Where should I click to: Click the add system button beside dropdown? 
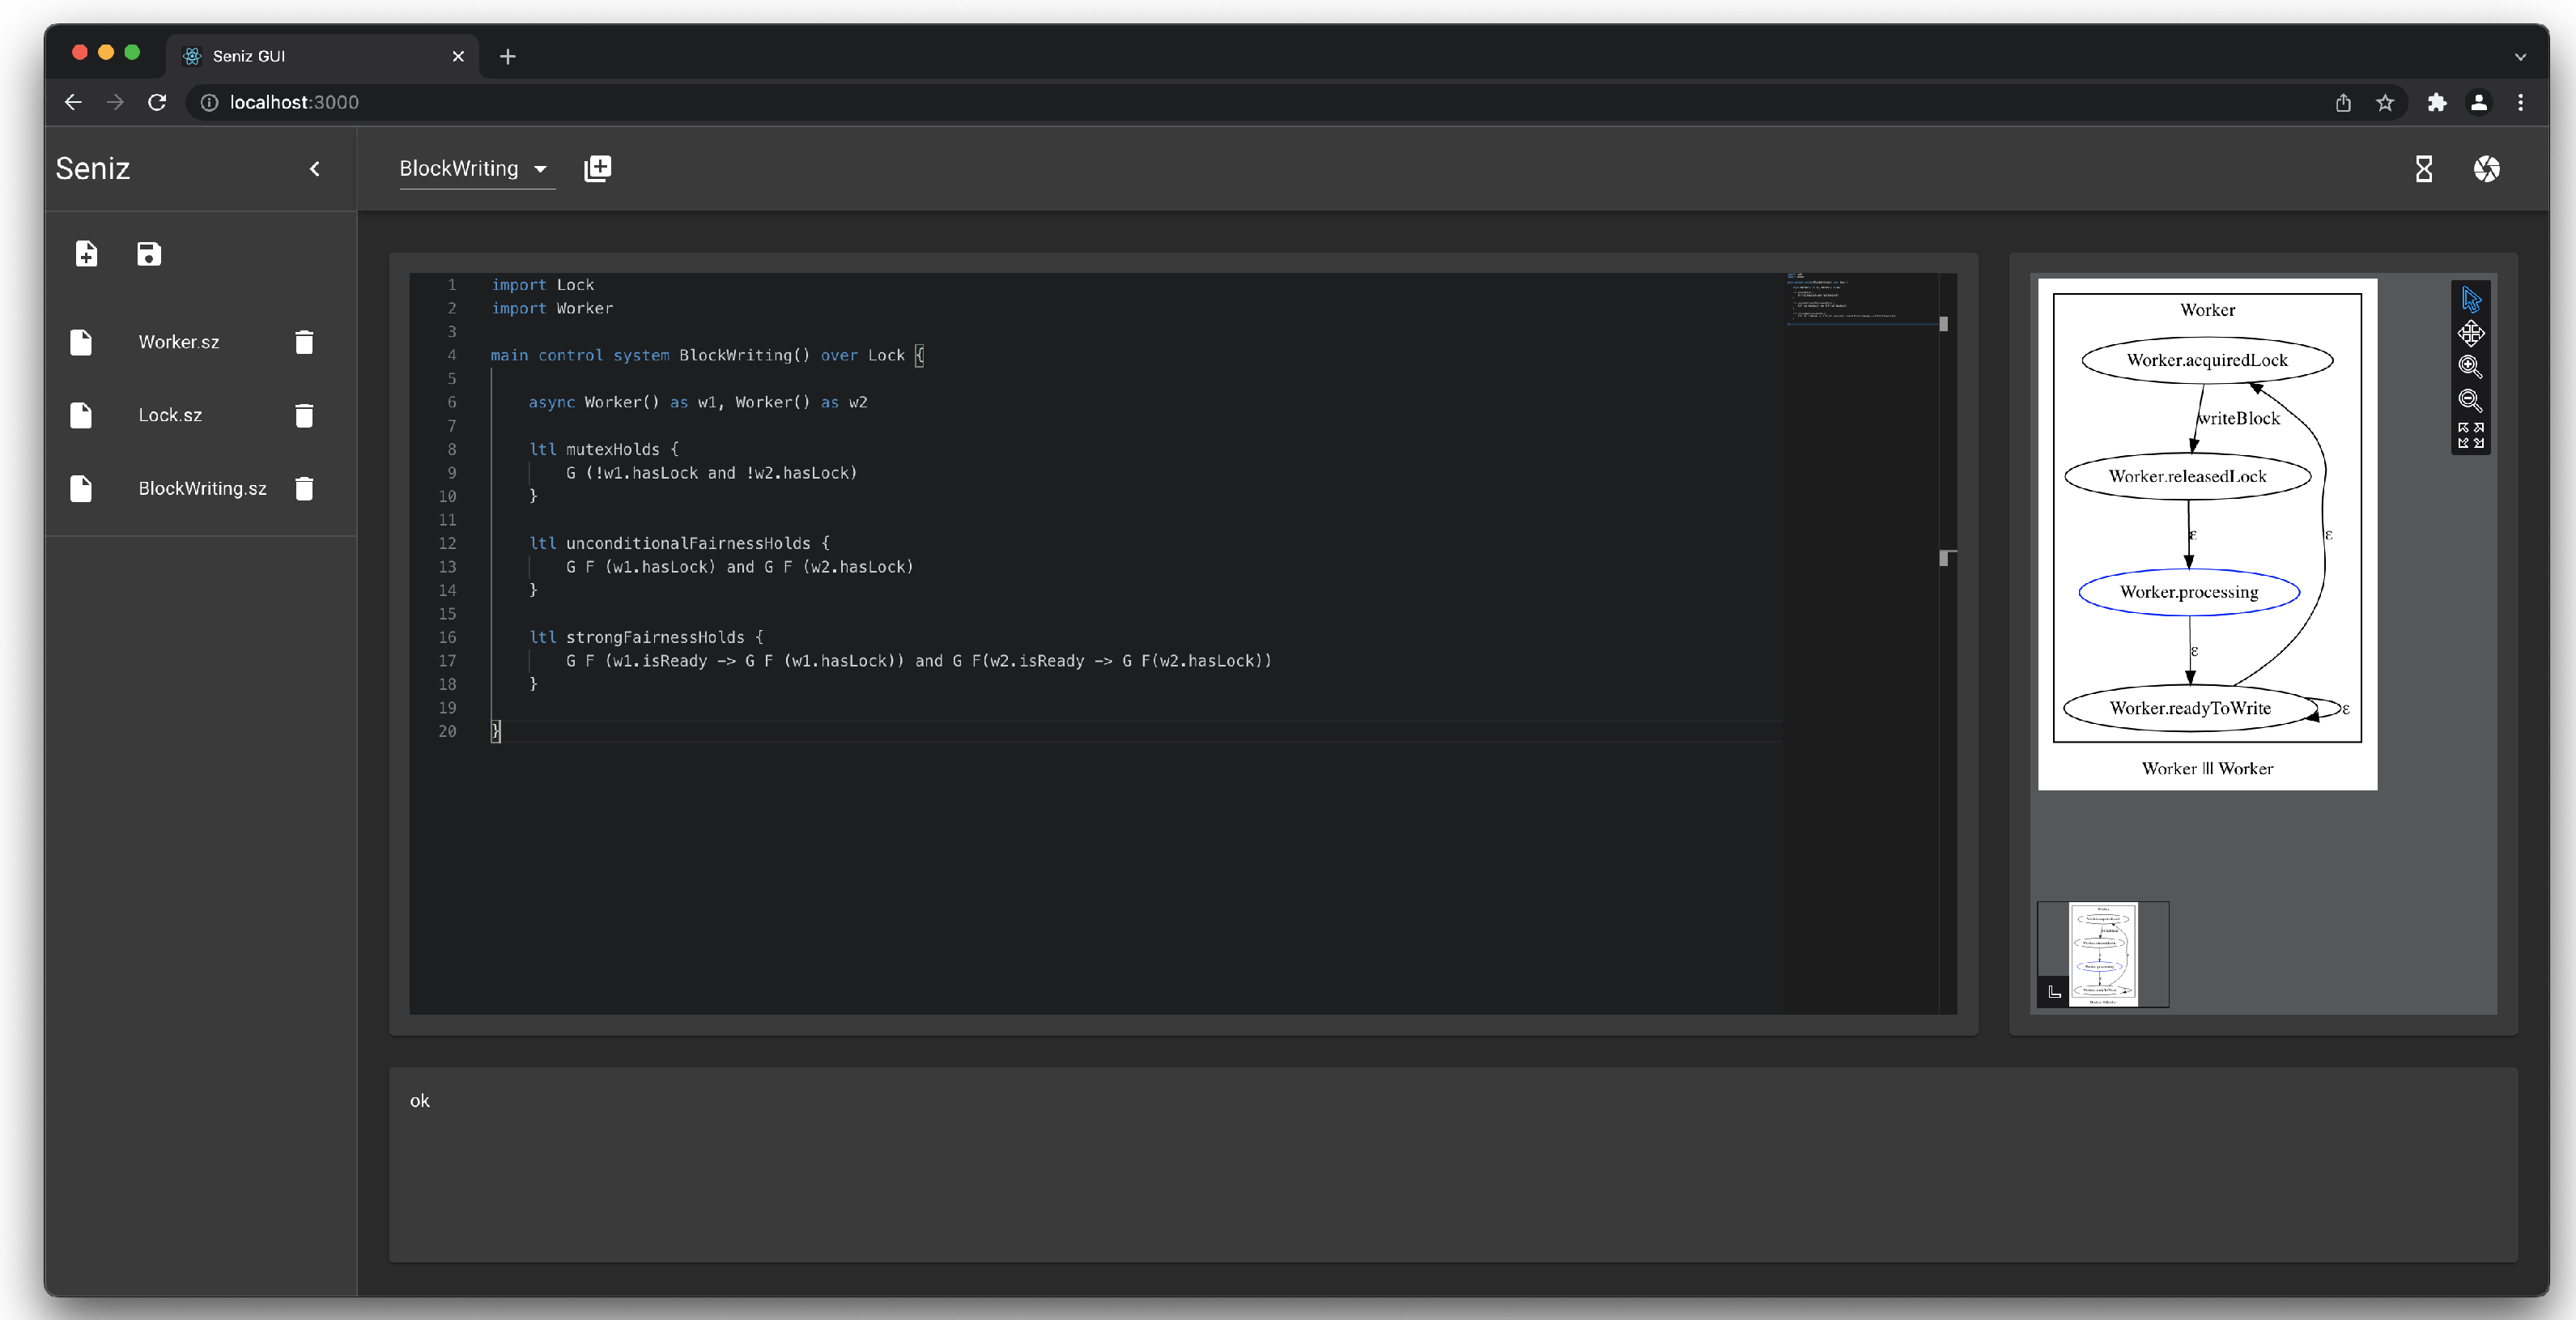coord(598,169)
